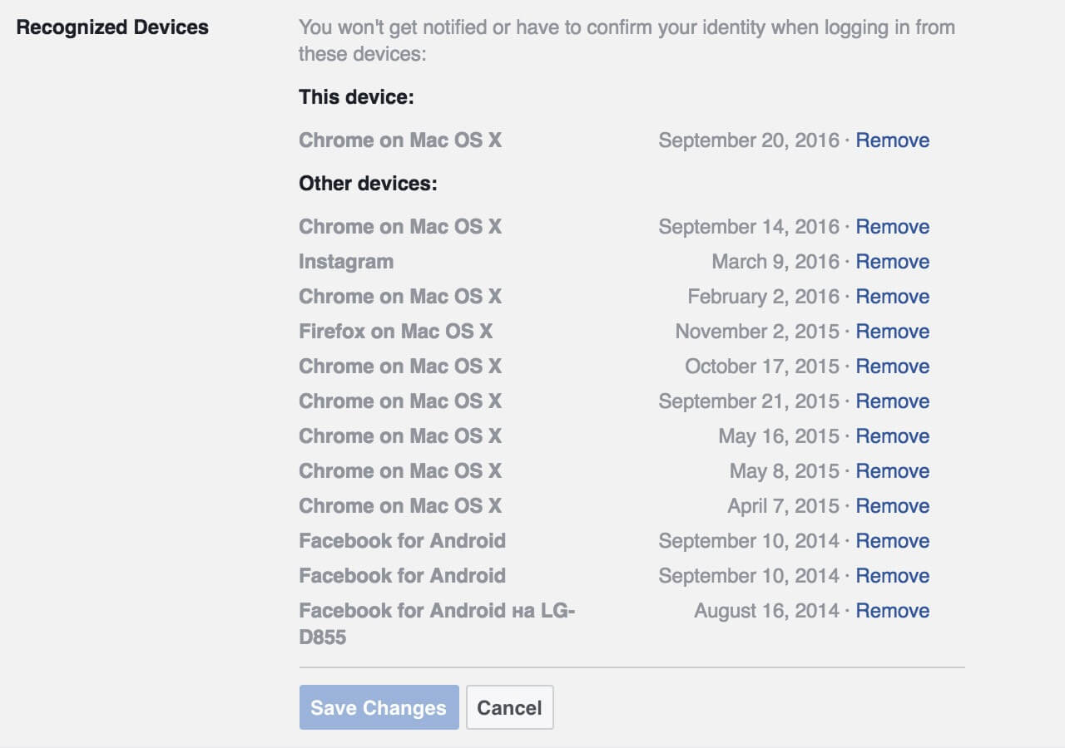
Task: Click the Save Changes button
Action: (x=379, y=707)
